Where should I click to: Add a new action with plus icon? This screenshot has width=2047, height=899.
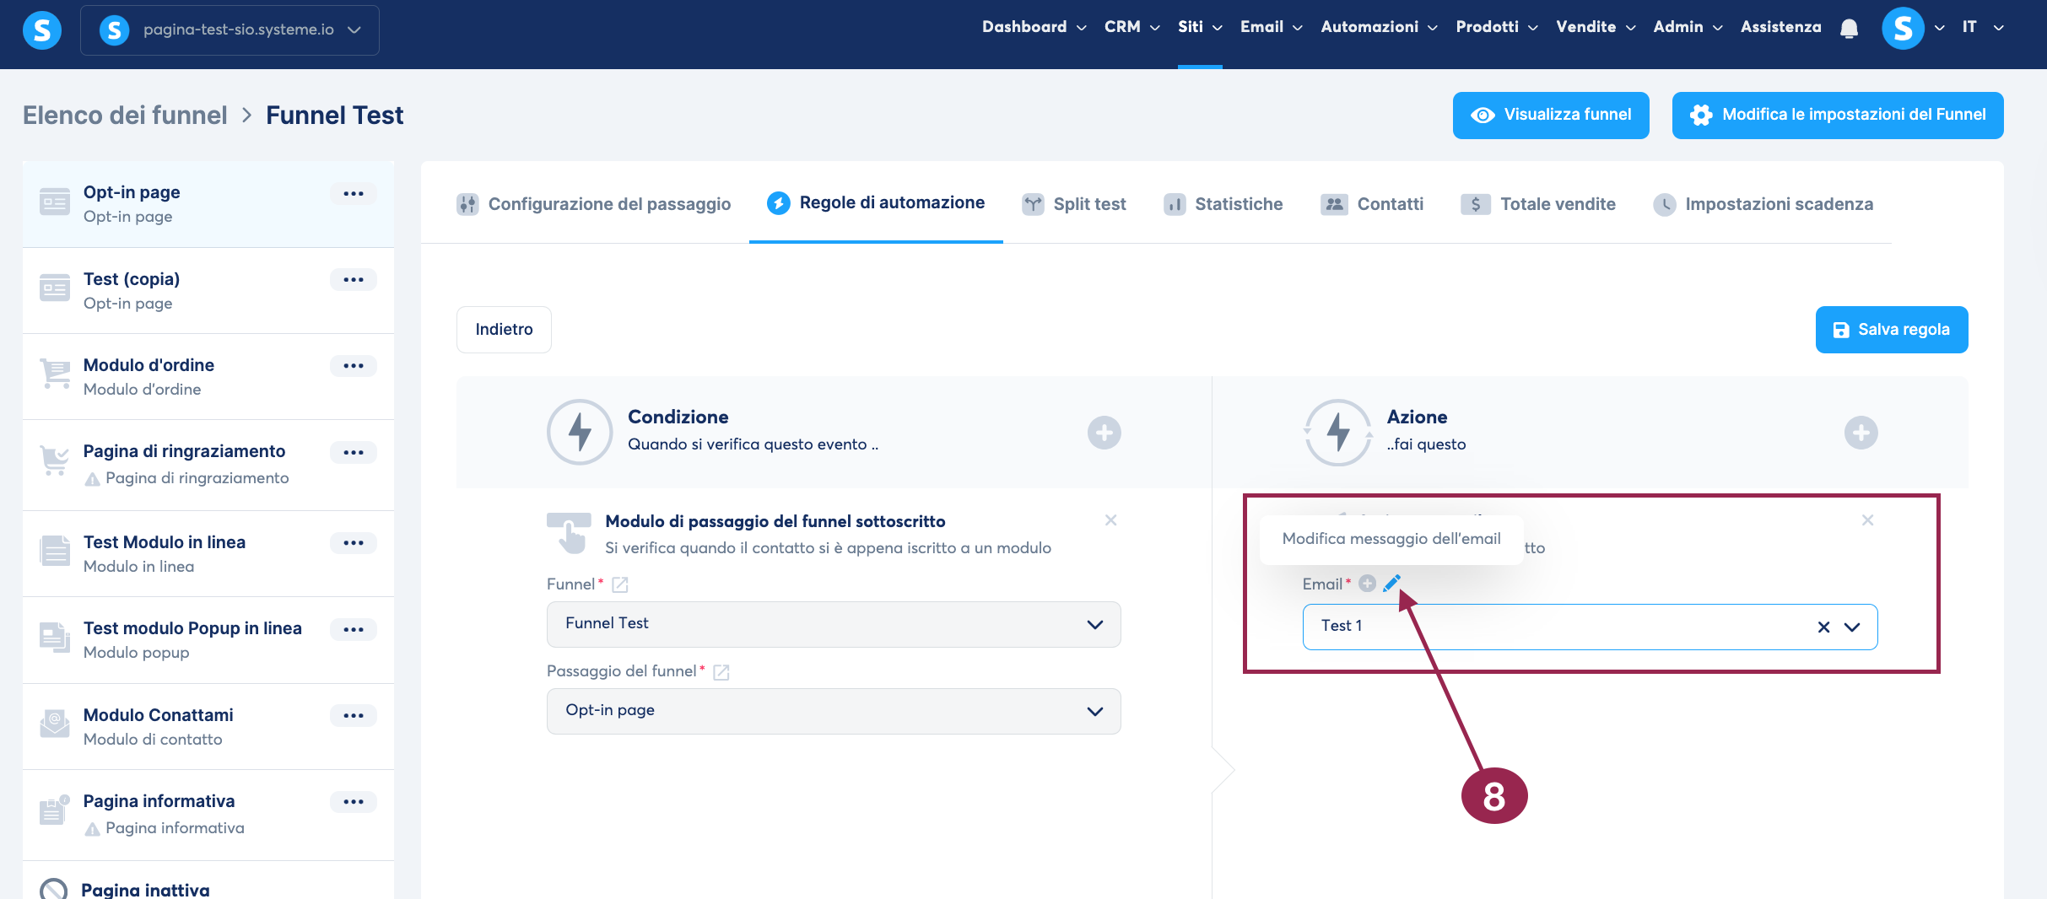1861,433
